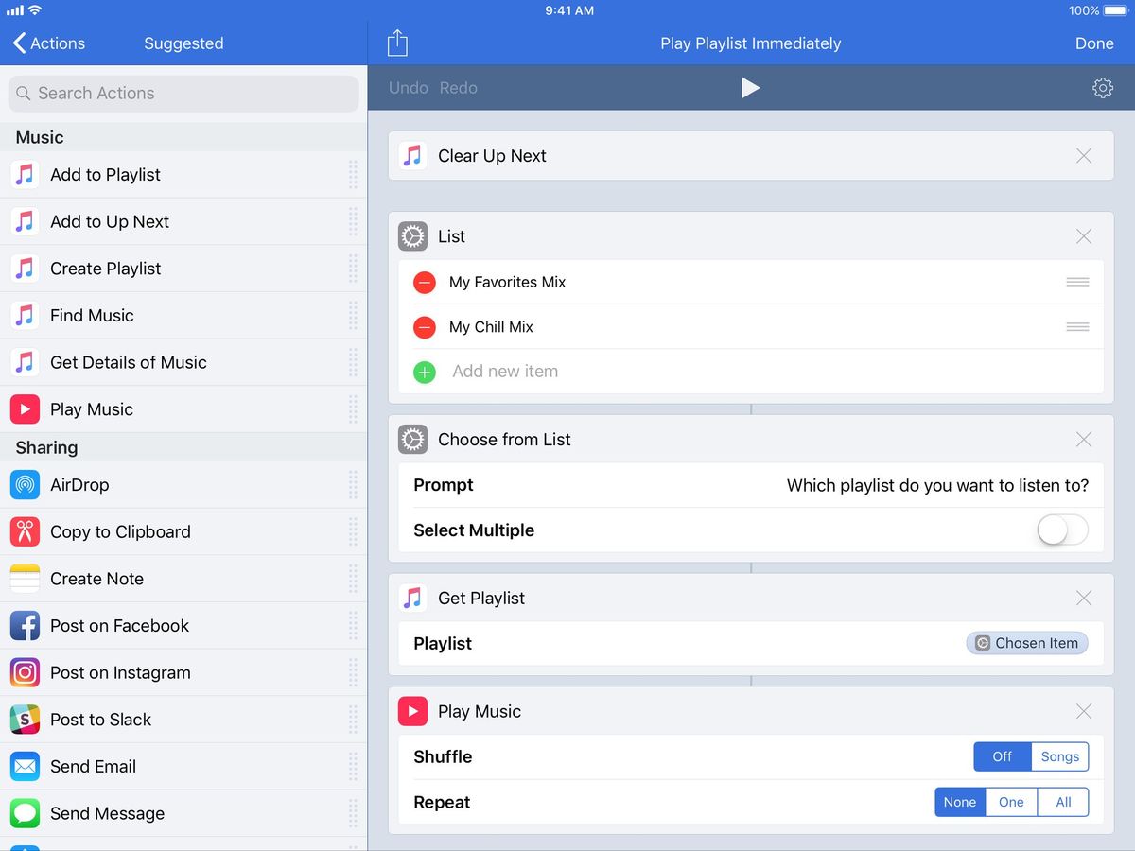Image resolution: width=1135 pixels, height=851 pixels.
Task: Click the AirDrop action icon
Action: [x=25, y=484]
